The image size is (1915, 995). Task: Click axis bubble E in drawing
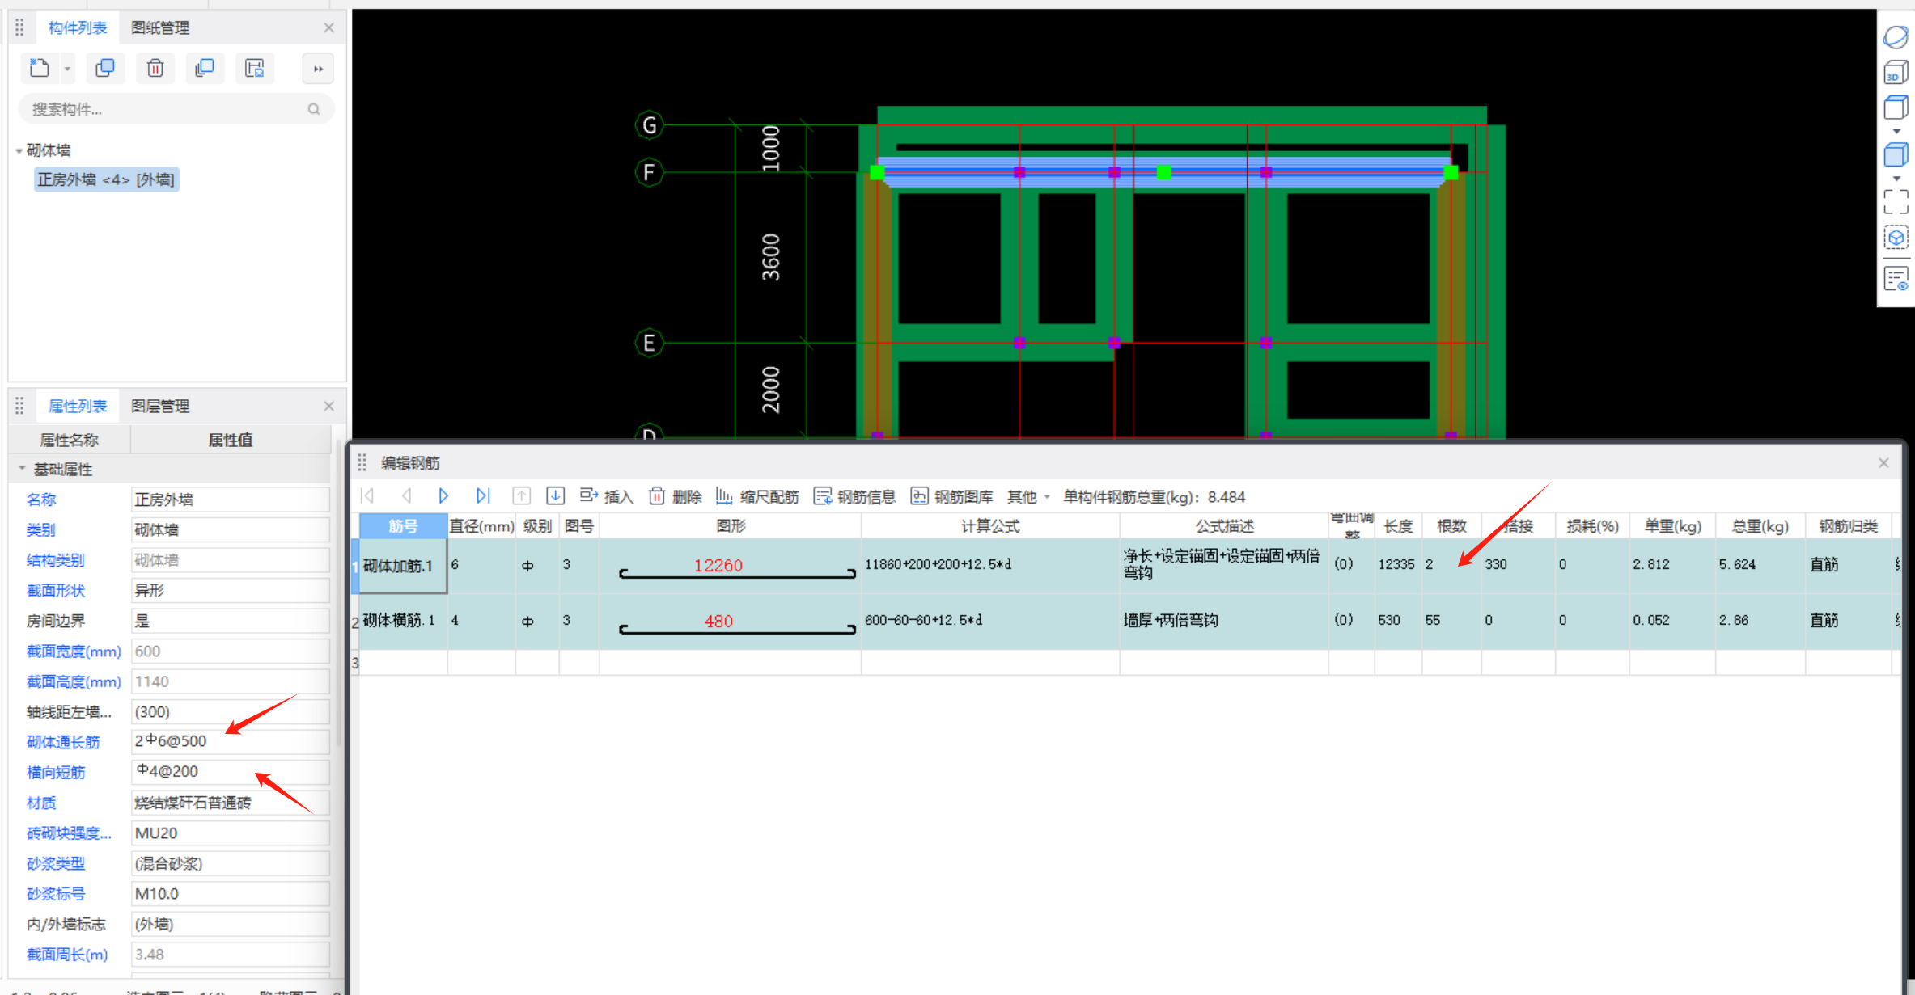coord(649,343)
